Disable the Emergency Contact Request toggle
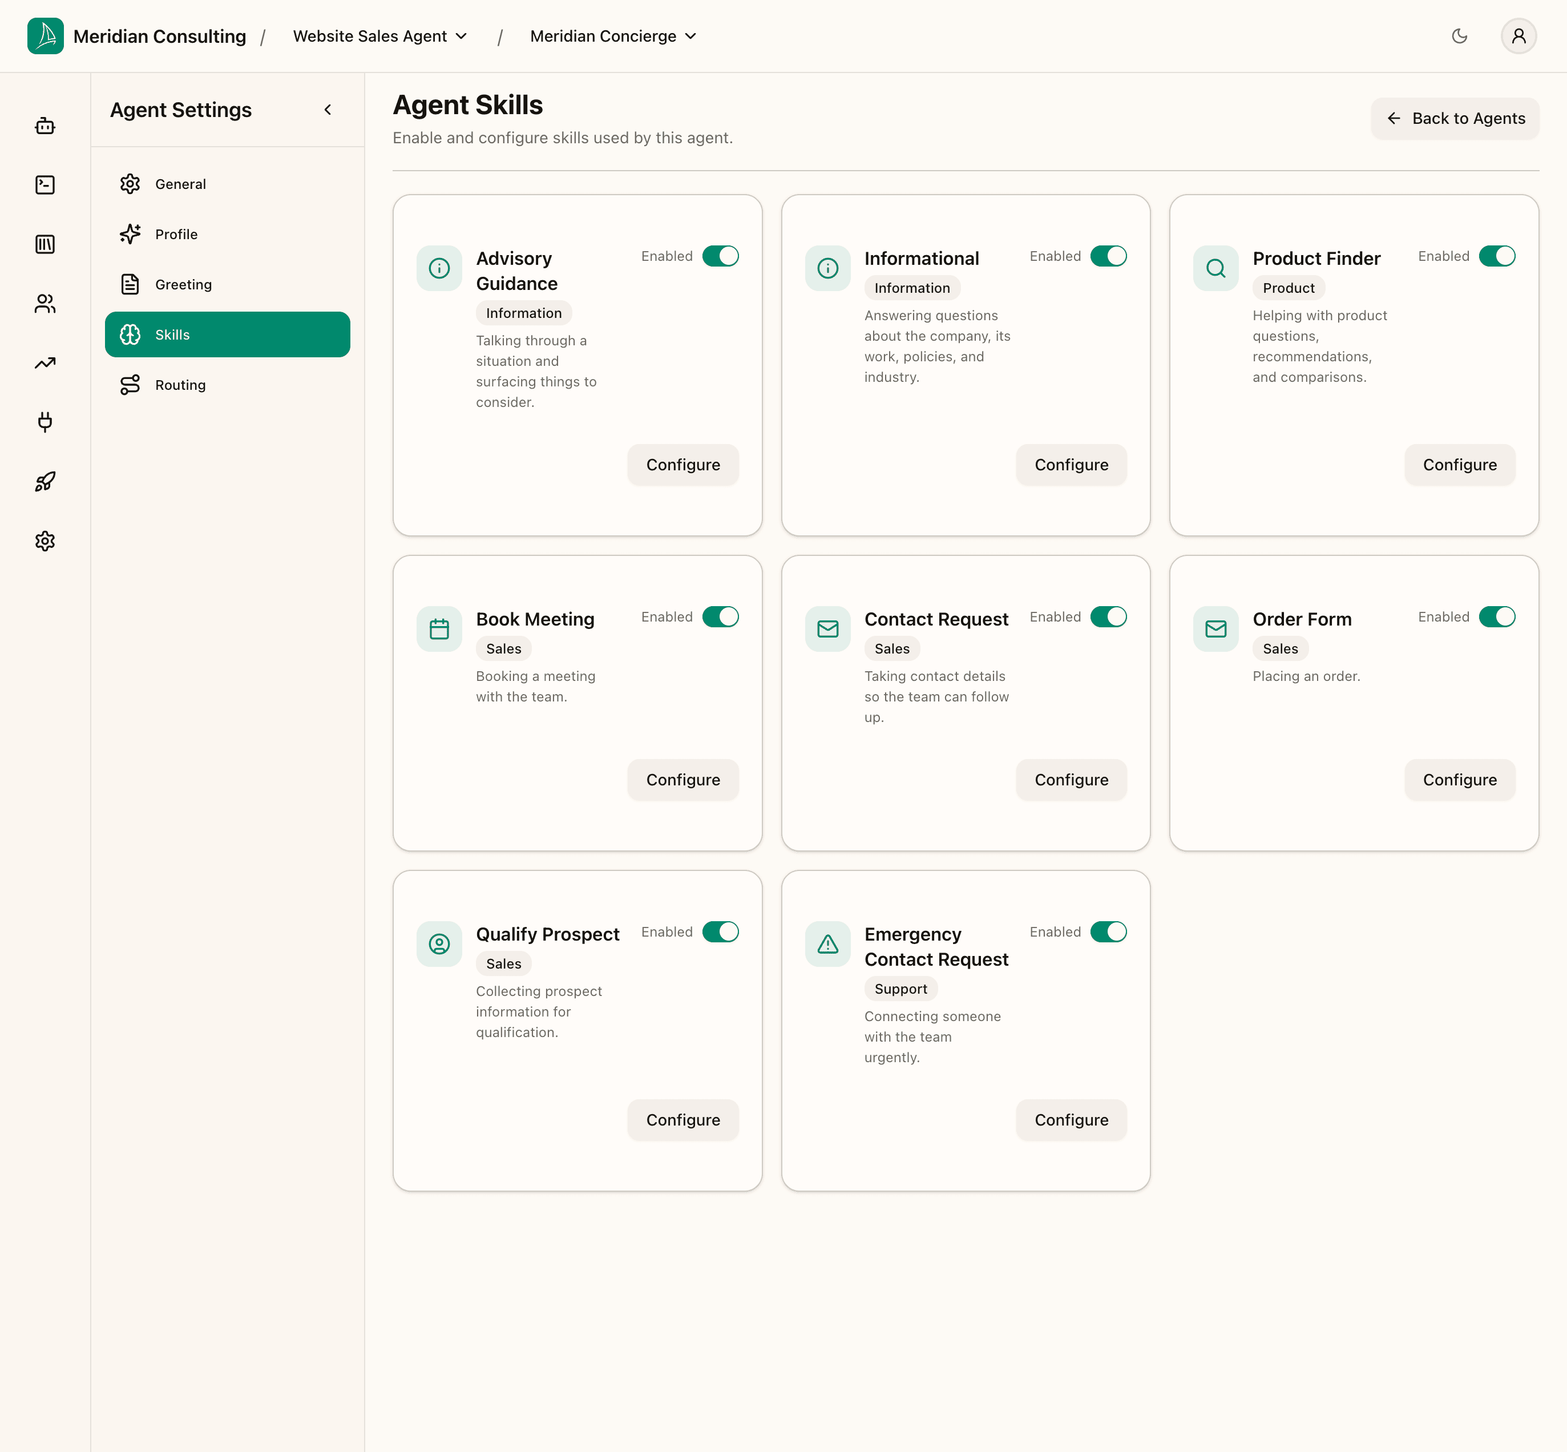Screen dimensions: 1567x1452 1108,932
